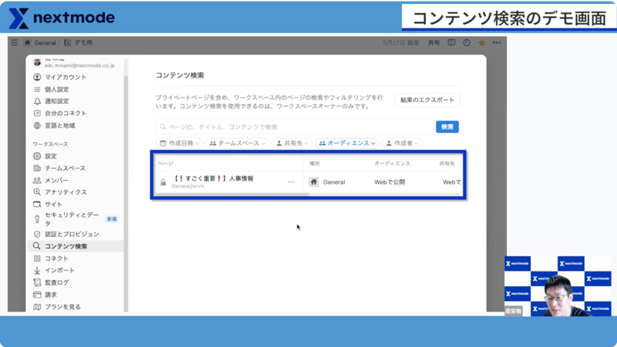Open page history clock icon

[x=467, y=42]
